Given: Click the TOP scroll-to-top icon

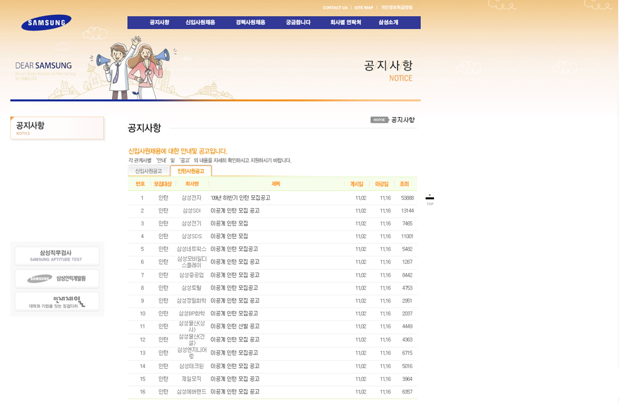Looking at the screenshot, I should click(430, 200).
